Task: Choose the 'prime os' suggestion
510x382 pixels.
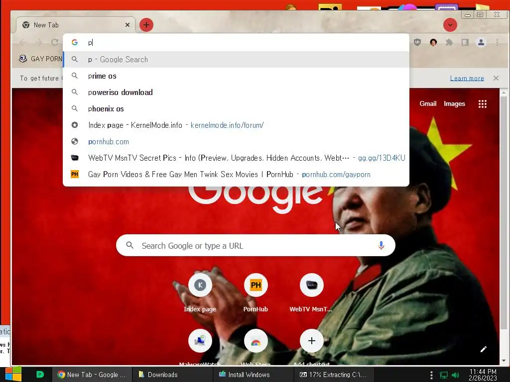Action: (x=236, y=76)
